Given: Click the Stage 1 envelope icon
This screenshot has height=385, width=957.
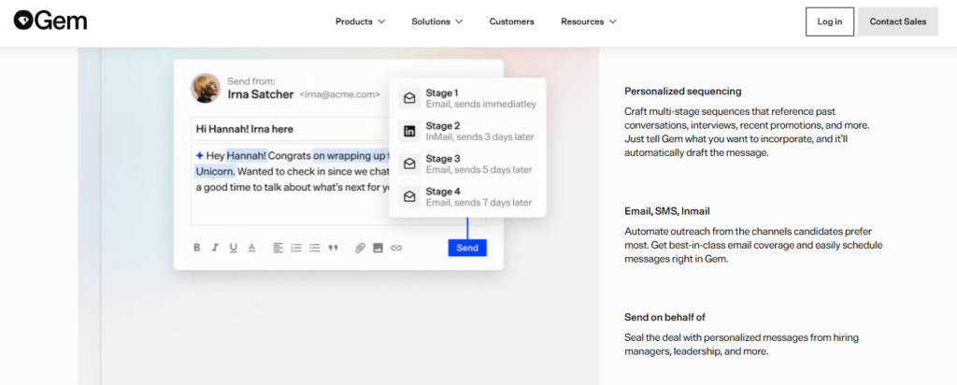Looking at the screenshot, I should (x=409, y=98).
